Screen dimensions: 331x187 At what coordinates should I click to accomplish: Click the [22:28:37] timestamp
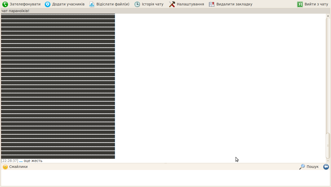10,161
